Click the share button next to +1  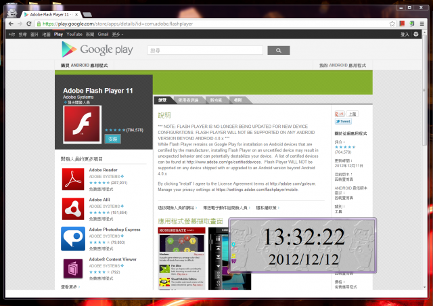tap(352, 114)
